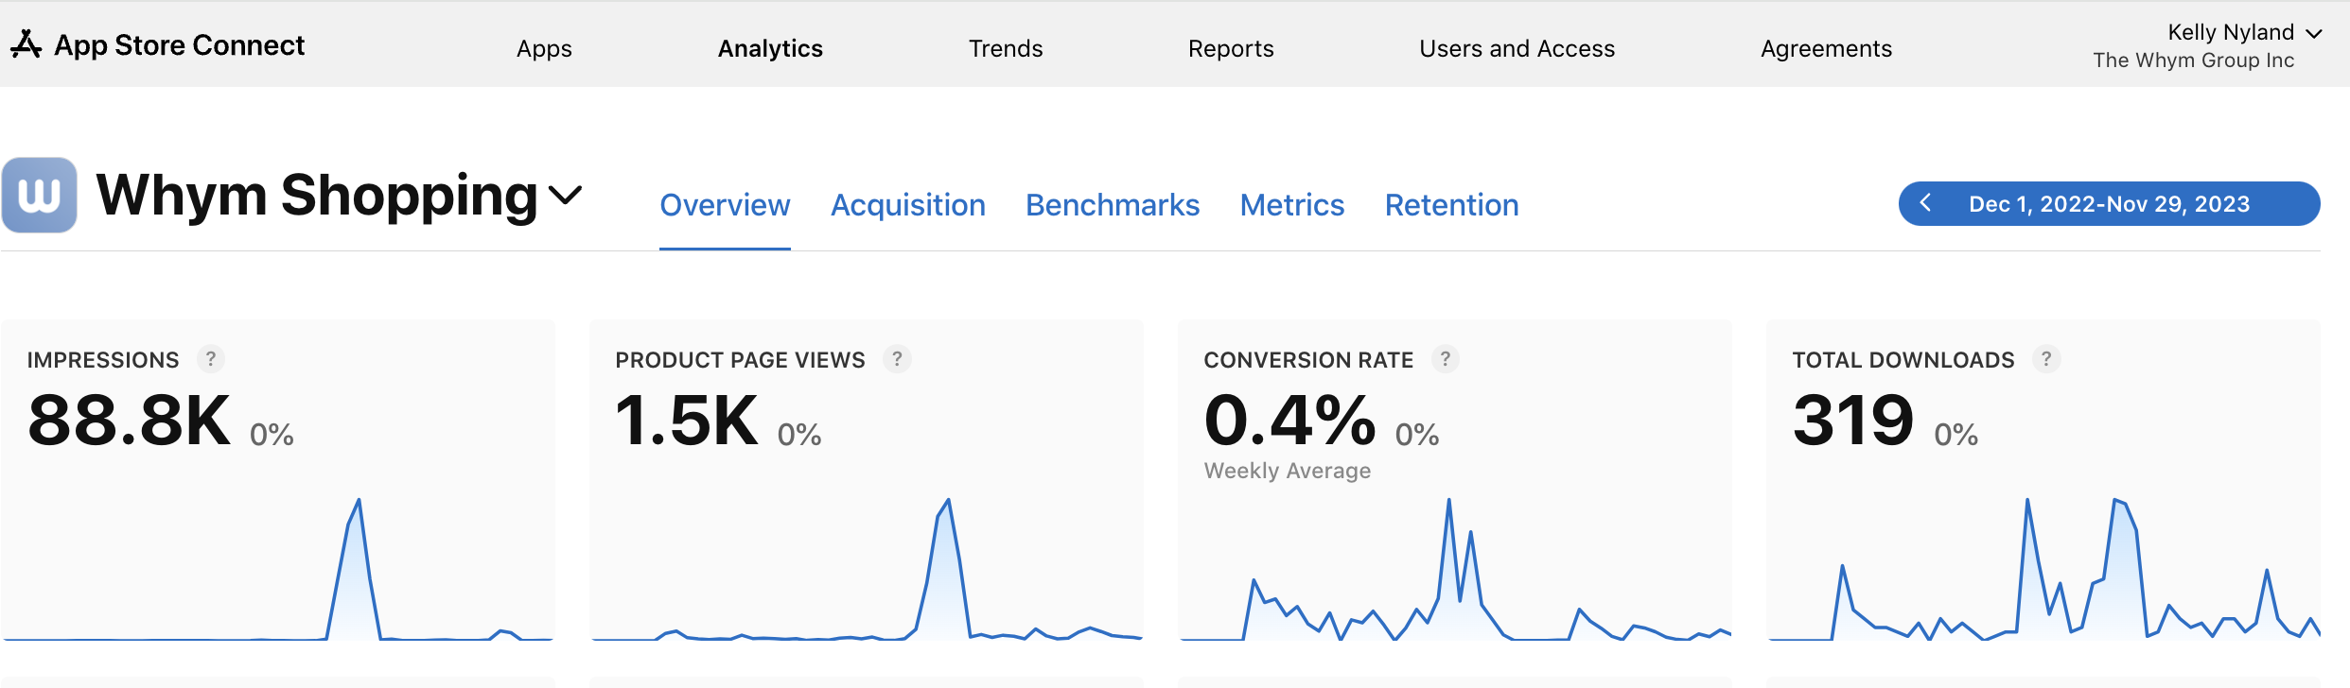Open the Impressions 88.8K card
Viewport: 2350px width, 688px height.
278,482
